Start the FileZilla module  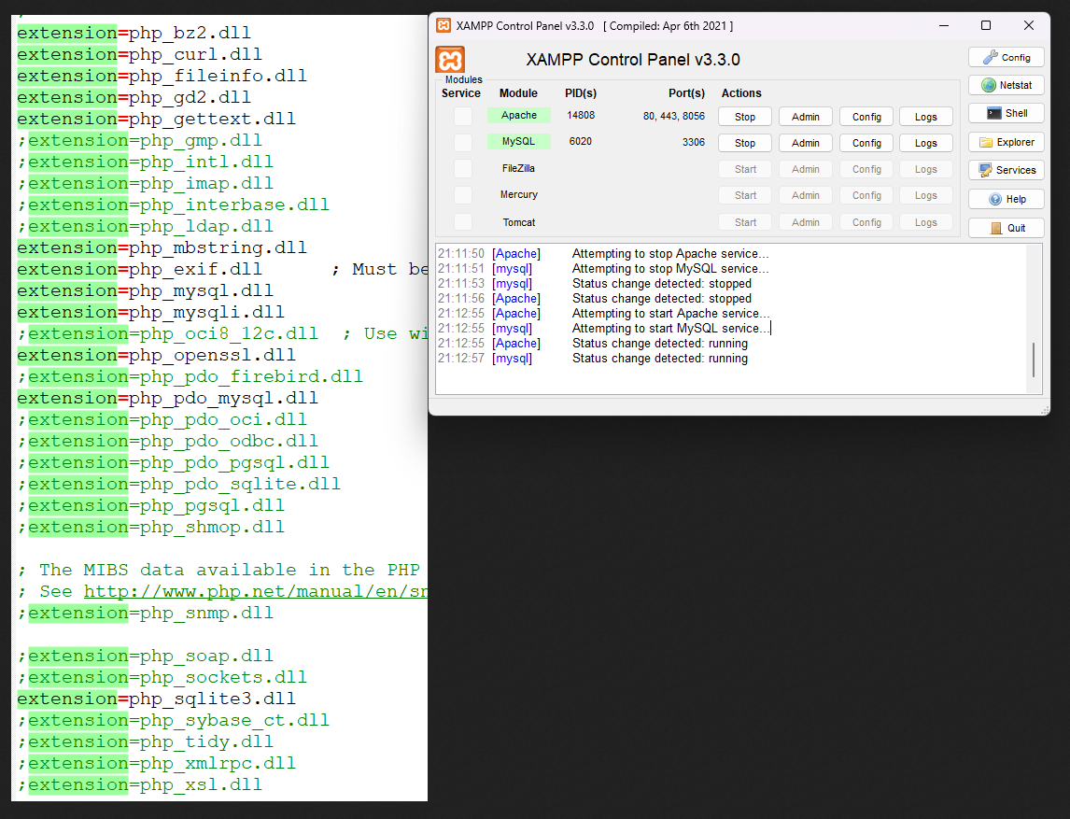click(x=744, y=169)
